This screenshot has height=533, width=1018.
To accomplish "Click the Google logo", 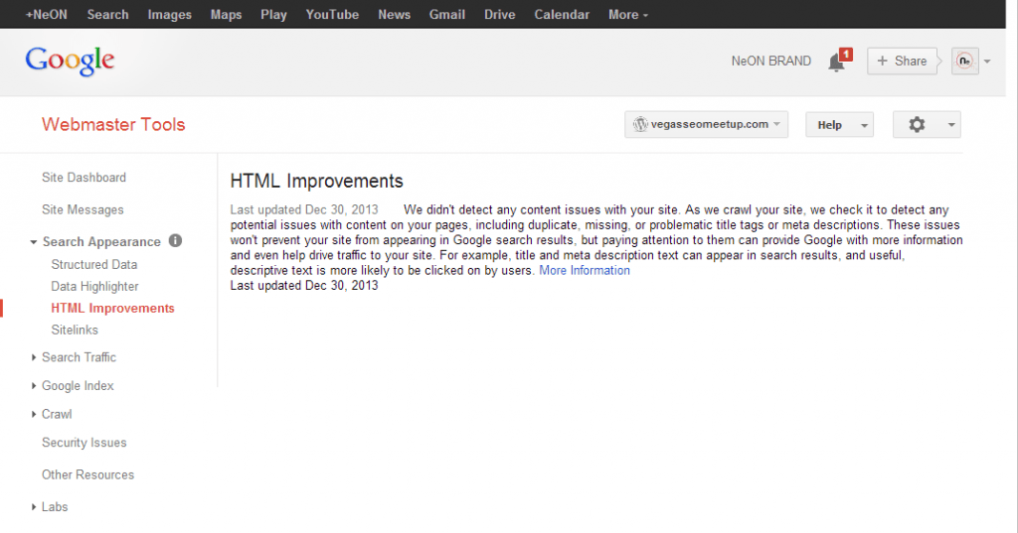I will coord(71,61).
